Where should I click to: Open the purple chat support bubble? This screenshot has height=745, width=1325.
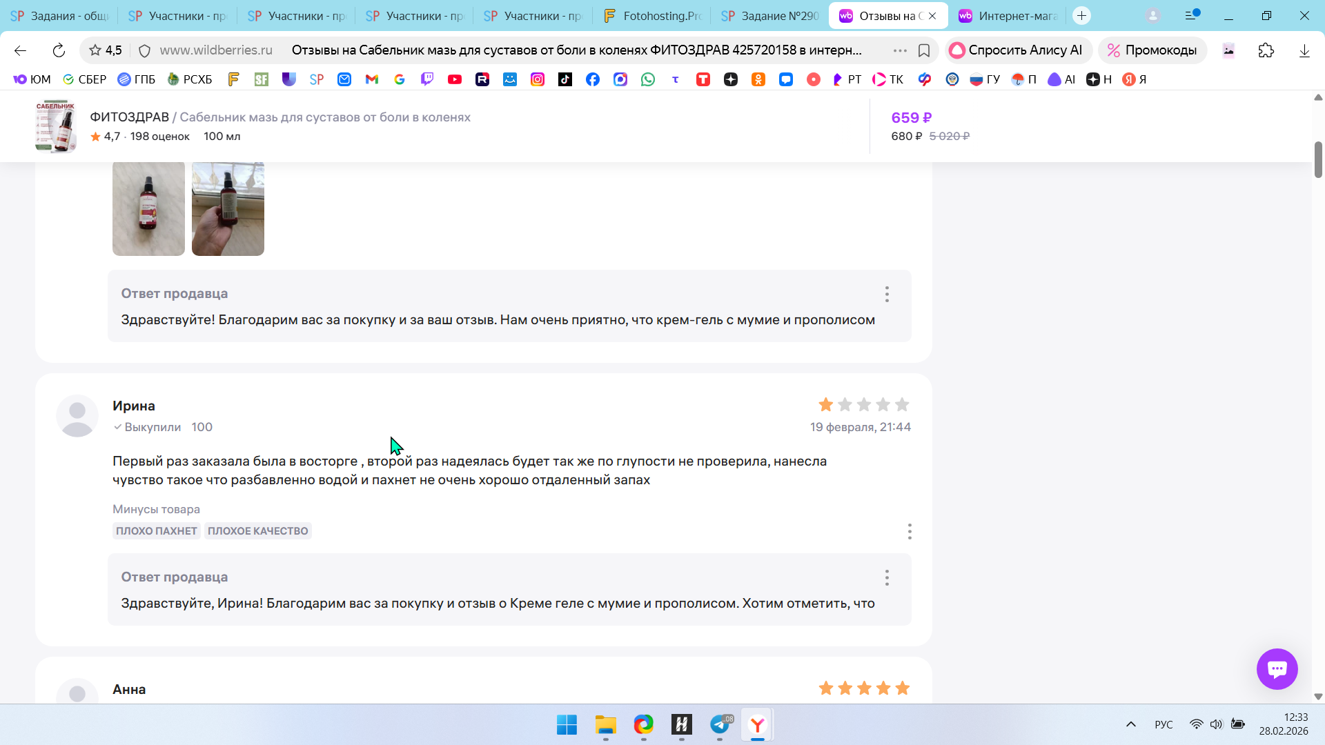(1277, 668)
